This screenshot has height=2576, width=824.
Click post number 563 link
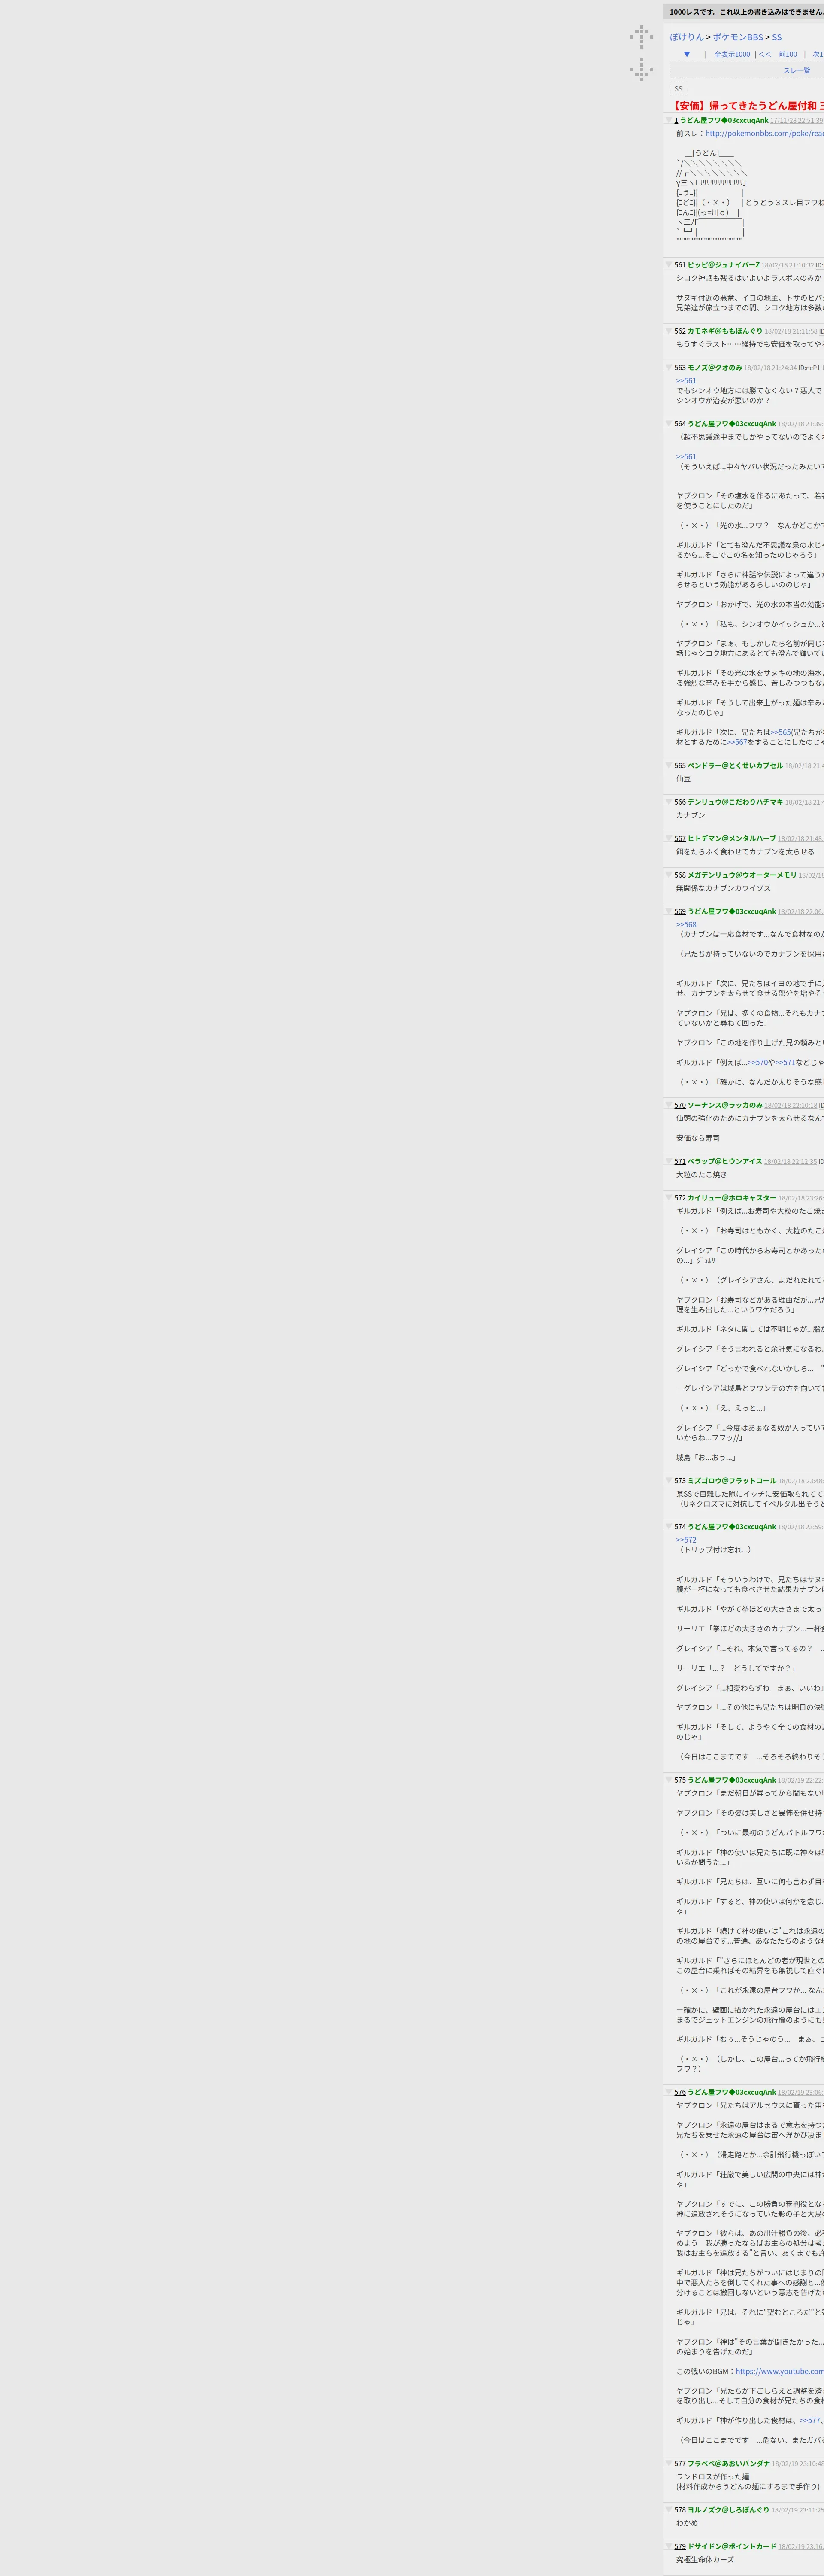coord(680,367)
